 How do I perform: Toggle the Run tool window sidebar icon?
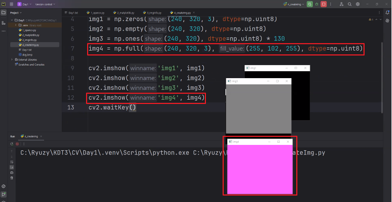(x=4, y=194)
